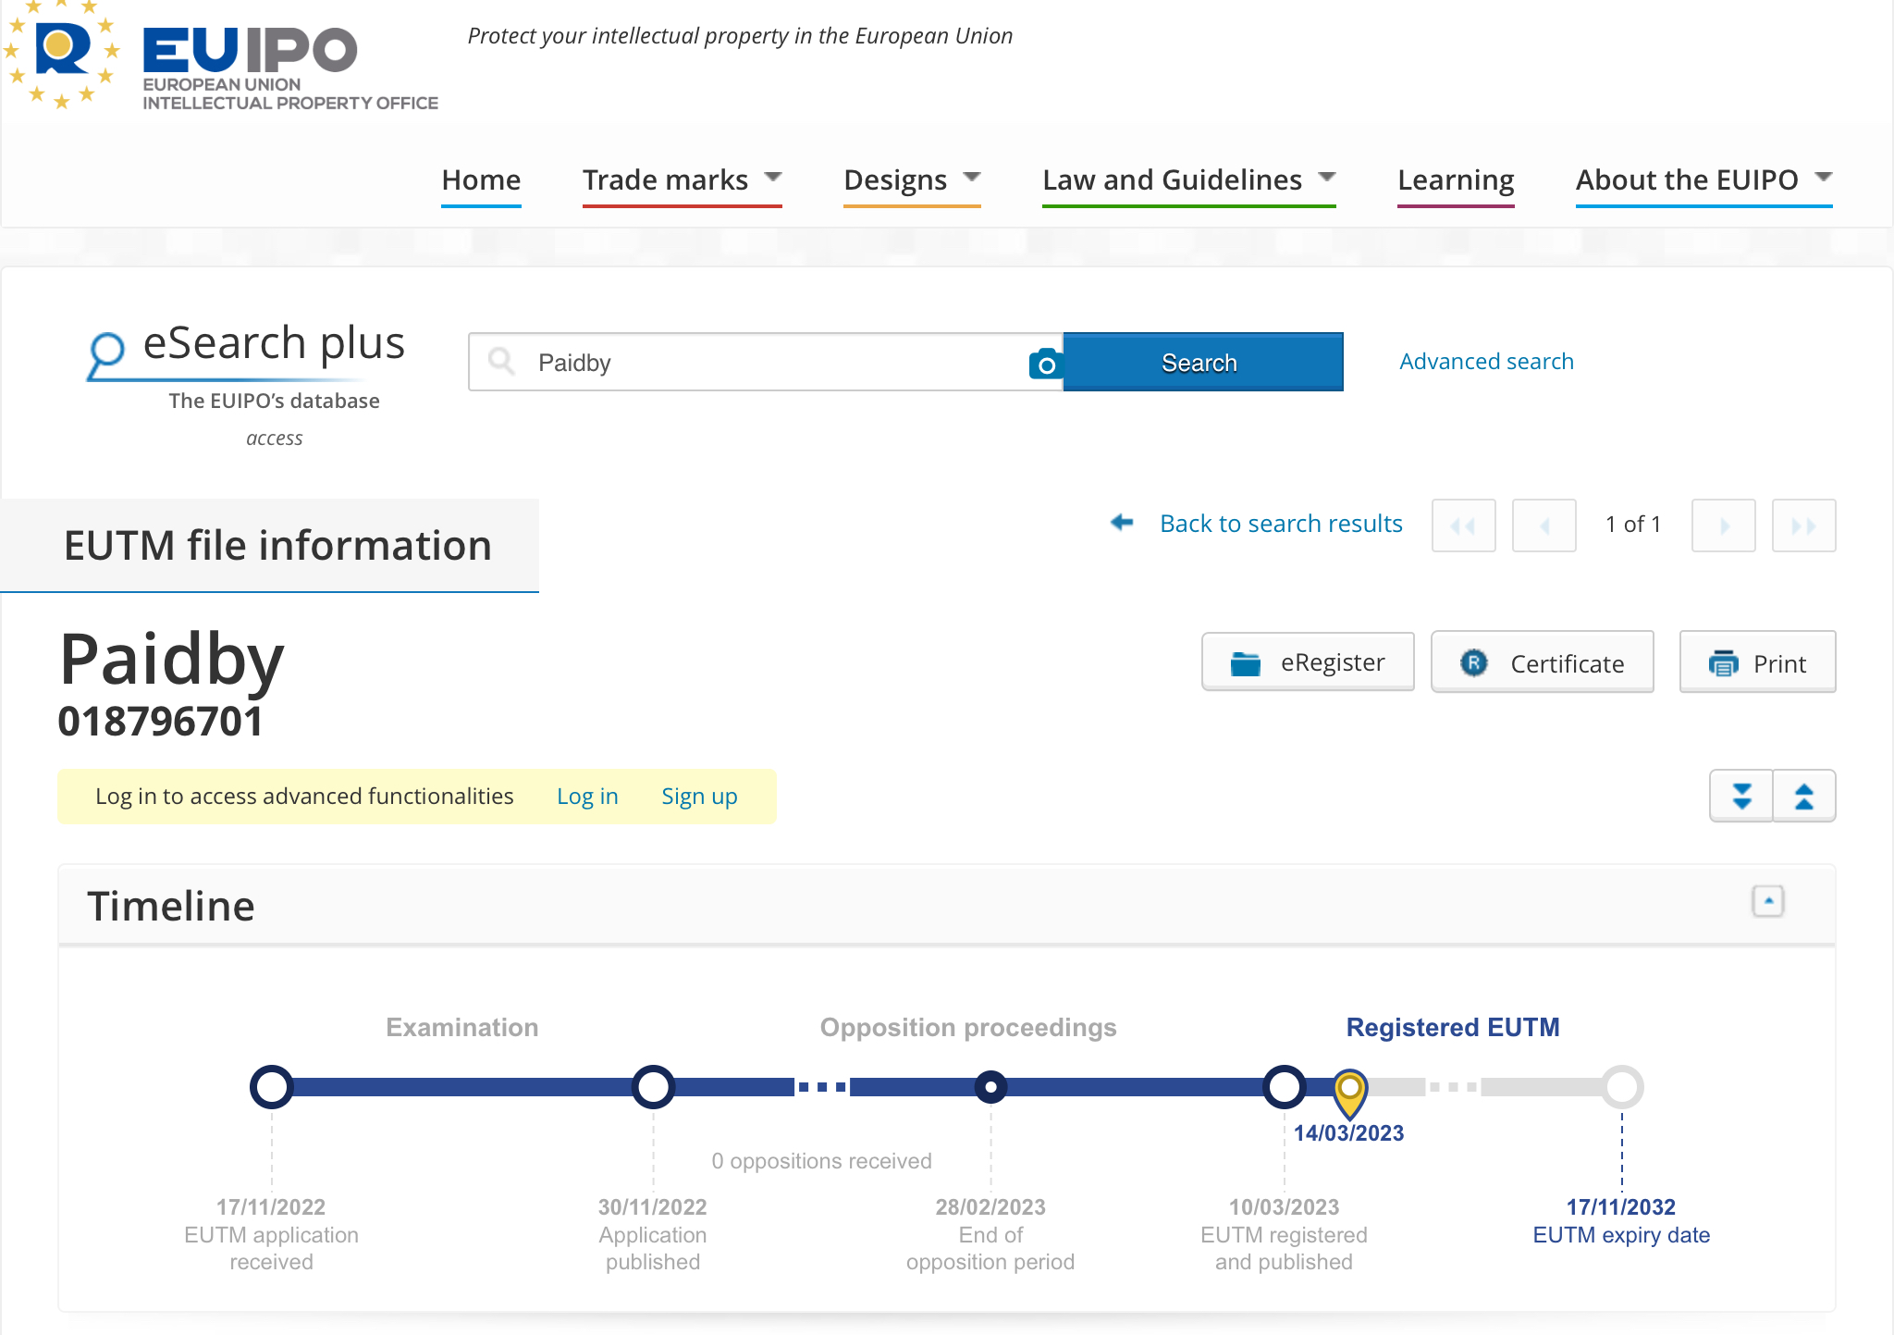Viewport: 1894px width, 1335px height.
Task: Go to the Home menu item
Action: pos(481,179)
